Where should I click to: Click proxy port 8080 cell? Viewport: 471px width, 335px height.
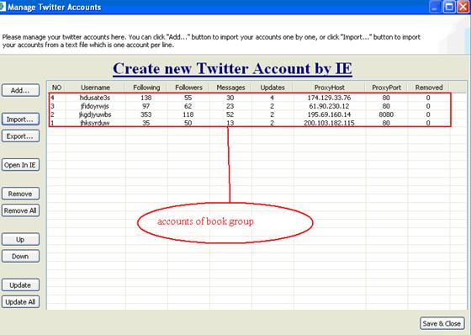[386, 114]
